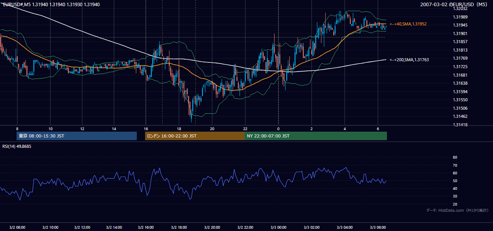Click the 3/3 04:00 time label

pos(345,227)
